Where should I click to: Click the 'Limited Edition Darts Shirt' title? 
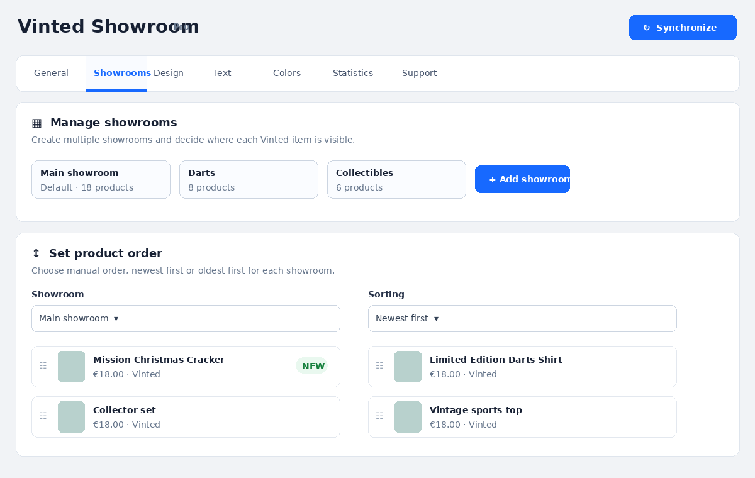496,360
